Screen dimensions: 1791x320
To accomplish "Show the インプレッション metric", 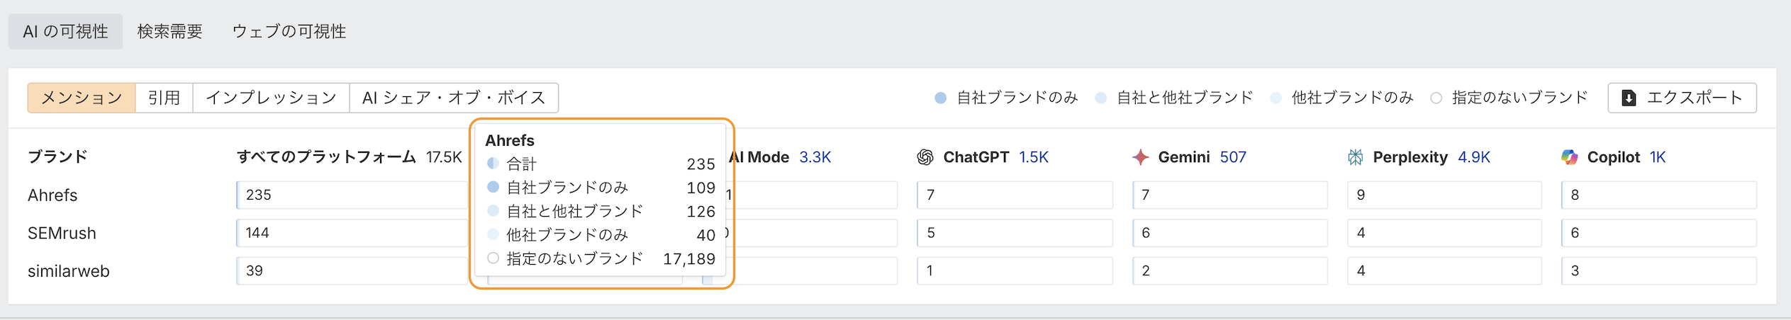I will tap(271, 98).
